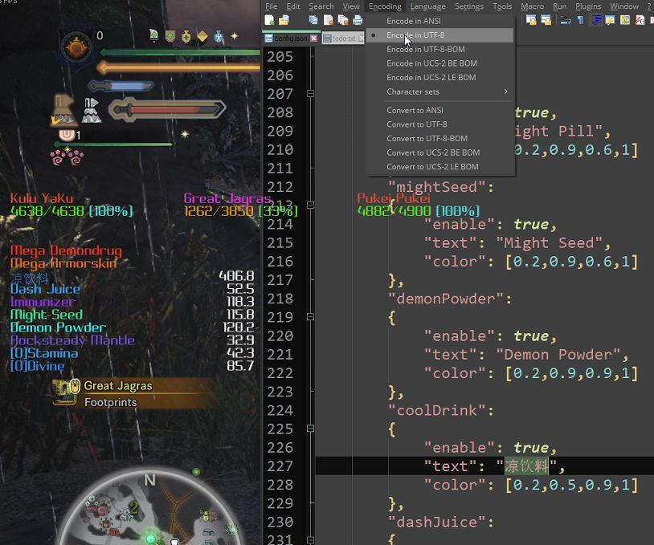Choose Convert to UTF-8-BOM
The width and height of the screenshot is (654, 545).
[x=440, y=138]
